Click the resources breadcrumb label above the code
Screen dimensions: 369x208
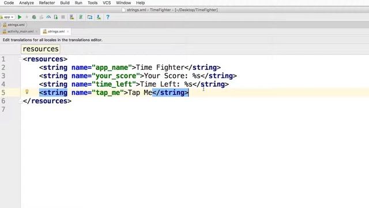tap(40, 49)
